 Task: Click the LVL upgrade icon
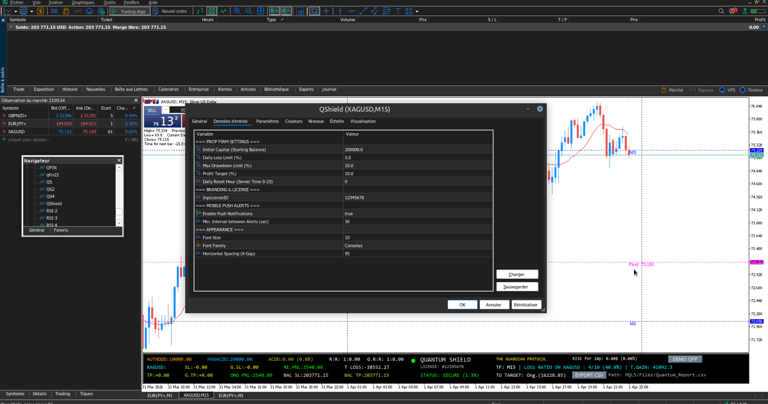745,11
